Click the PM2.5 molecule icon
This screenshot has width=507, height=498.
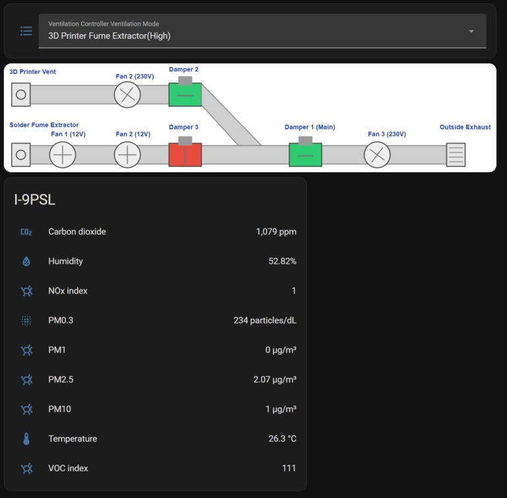tap(26, 380)
